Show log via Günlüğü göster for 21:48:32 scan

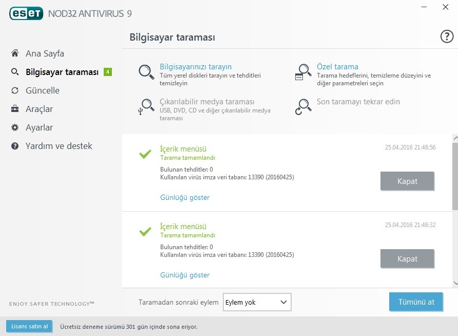[x=185, y=275]
